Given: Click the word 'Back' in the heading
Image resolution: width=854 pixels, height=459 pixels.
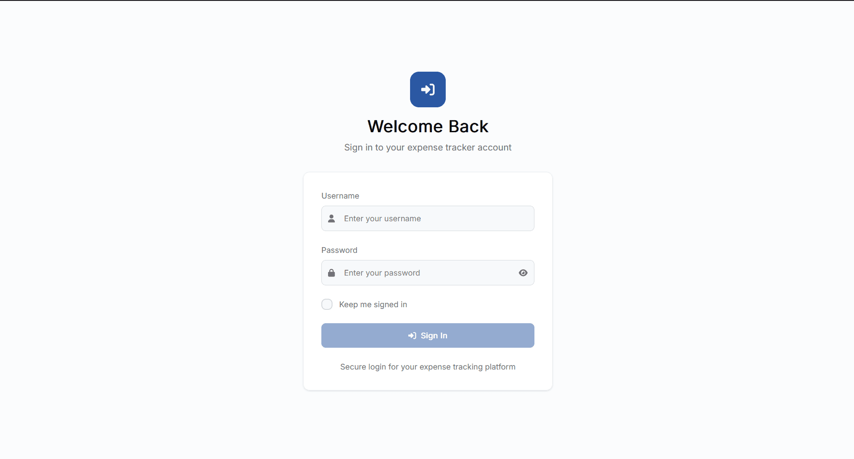Looking at the screenshot, I should coord(468,126).
